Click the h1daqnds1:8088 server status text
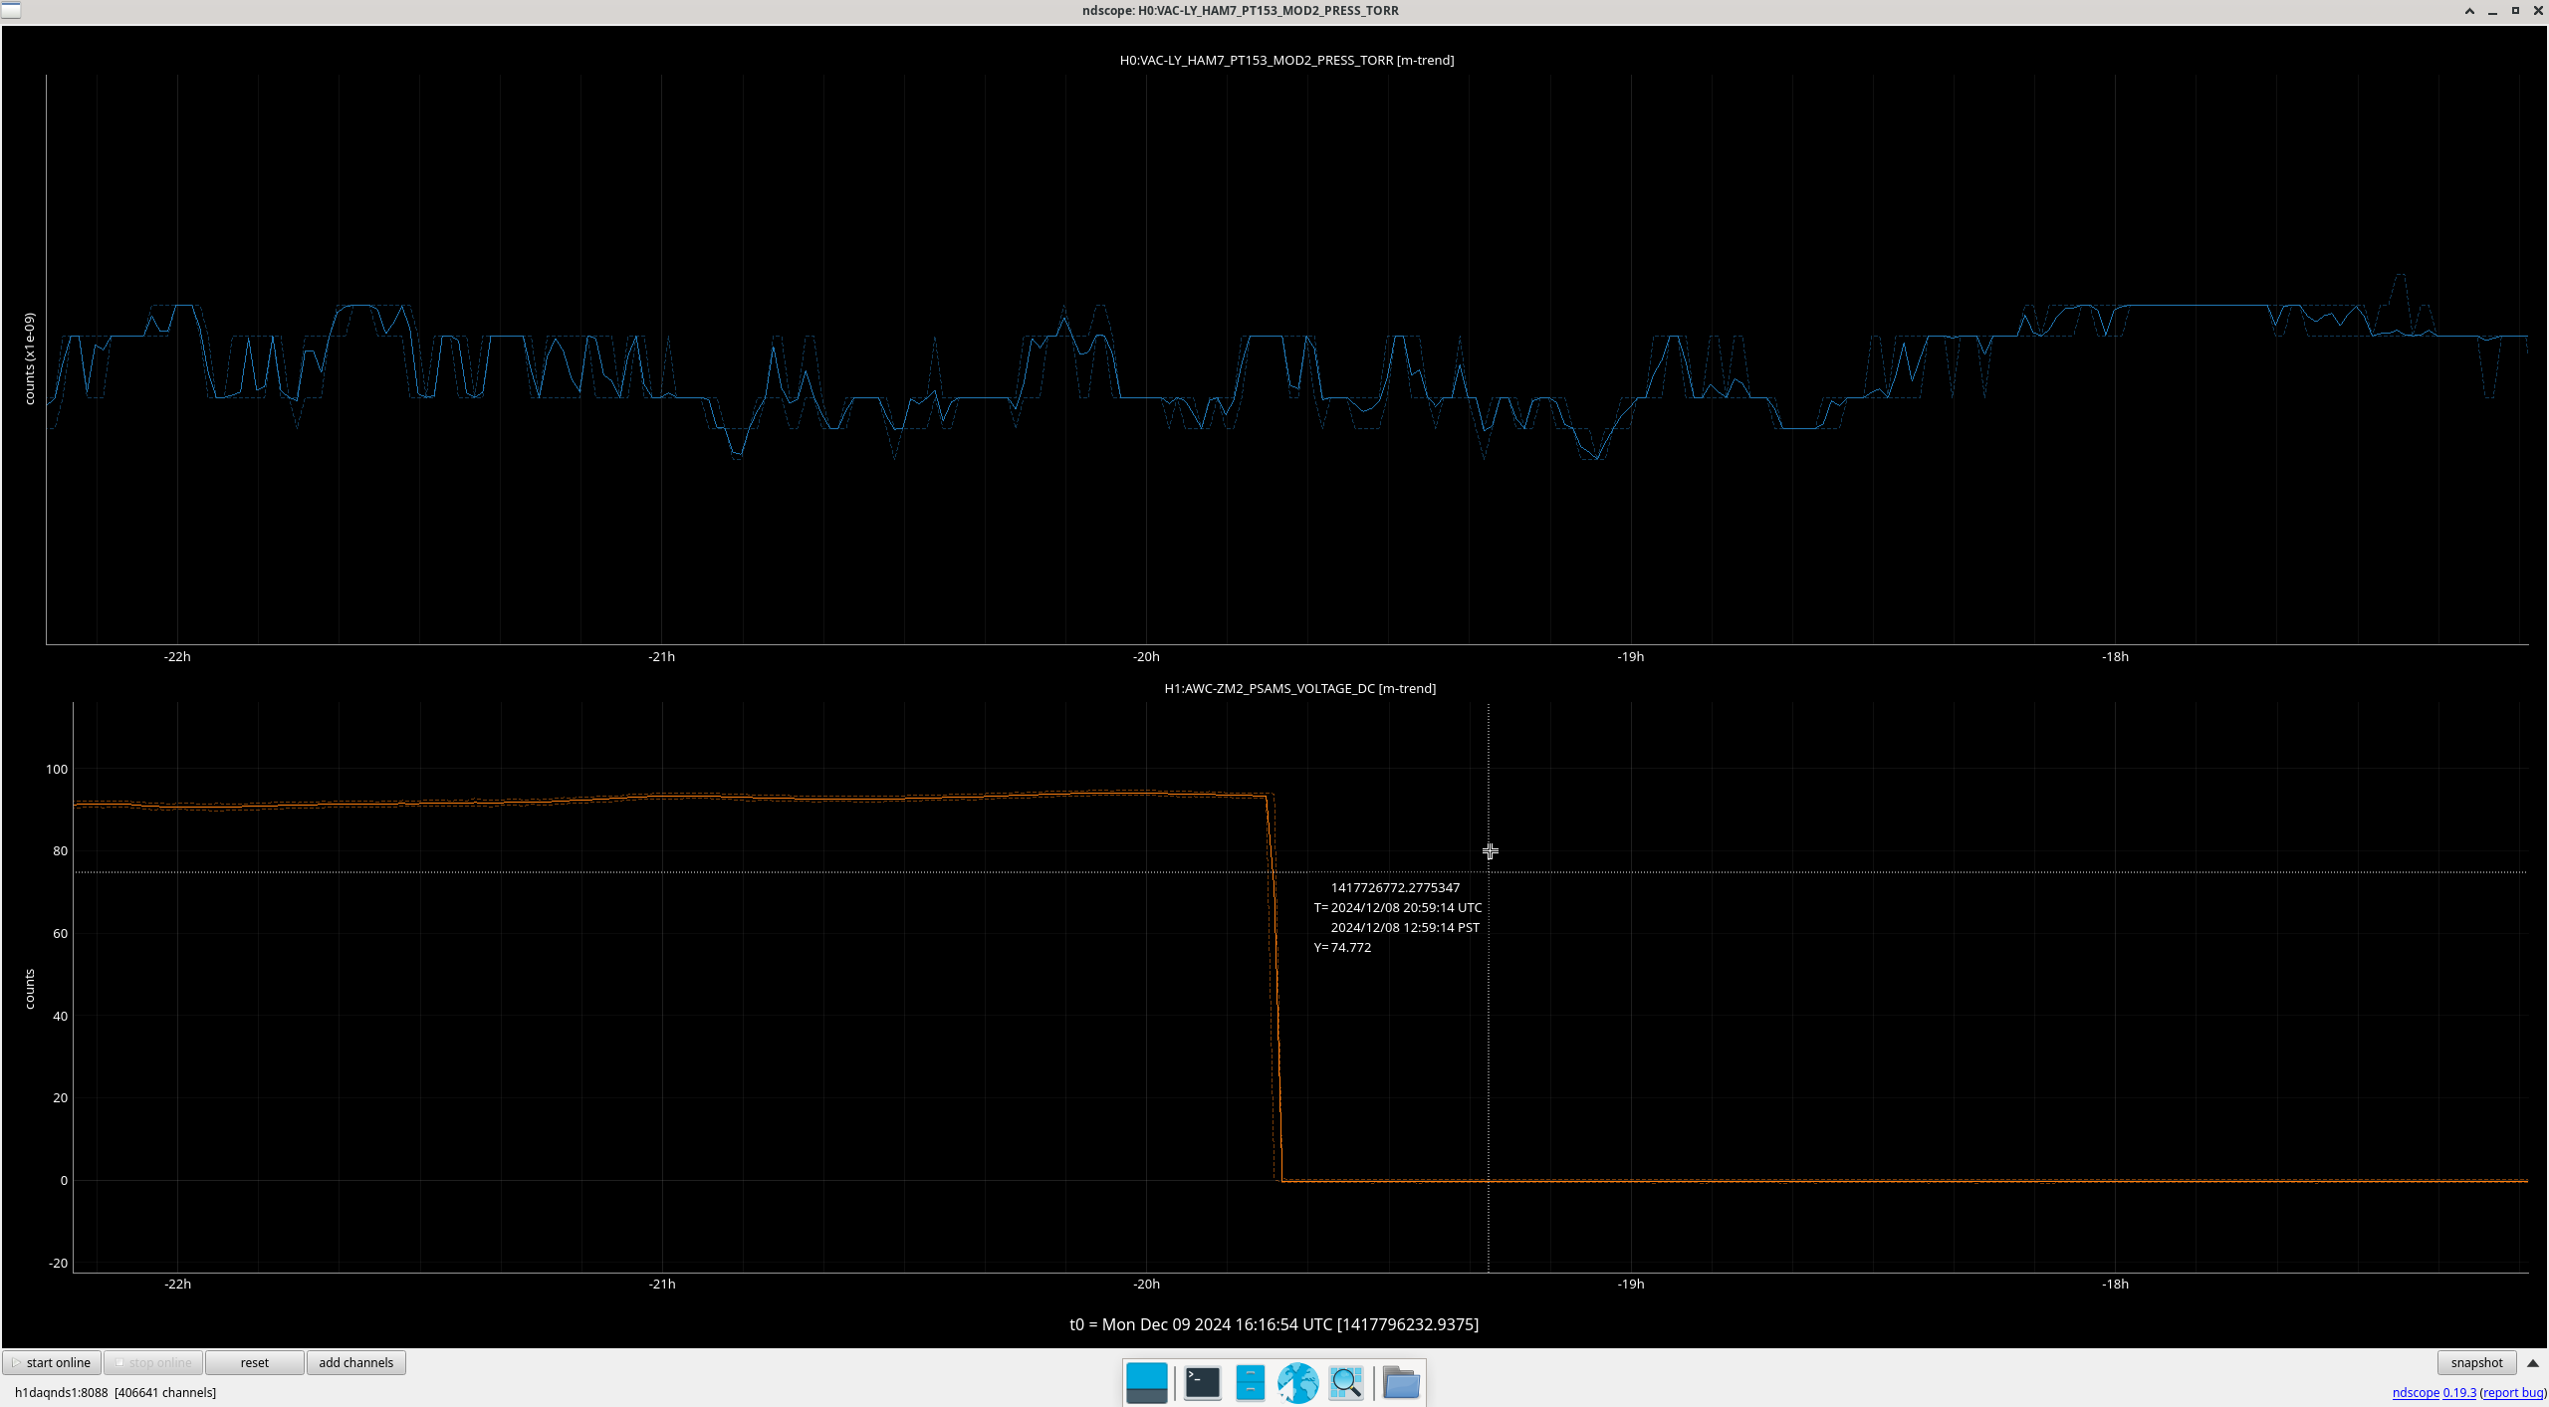 click(x=116, y=1392)
